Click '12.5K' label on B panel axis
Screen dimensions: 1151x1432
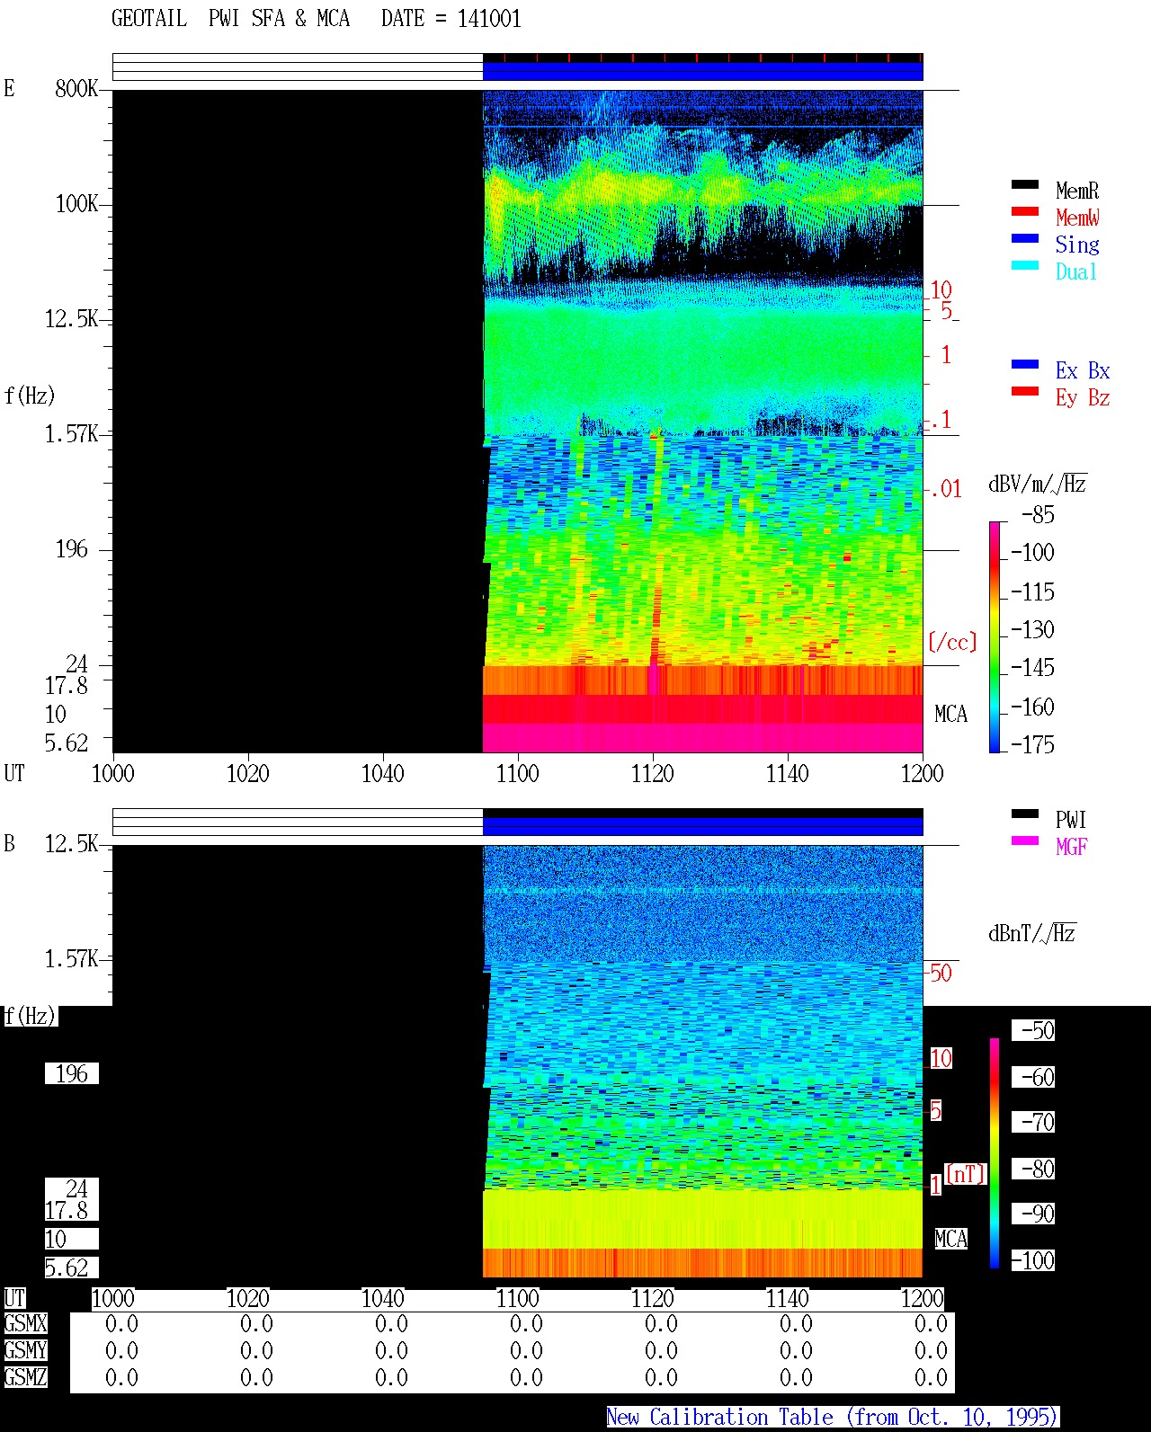[x=71, y=843]
